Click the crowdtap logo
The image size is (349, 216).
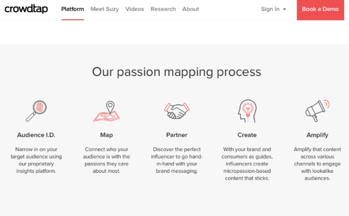coord(26,9)
